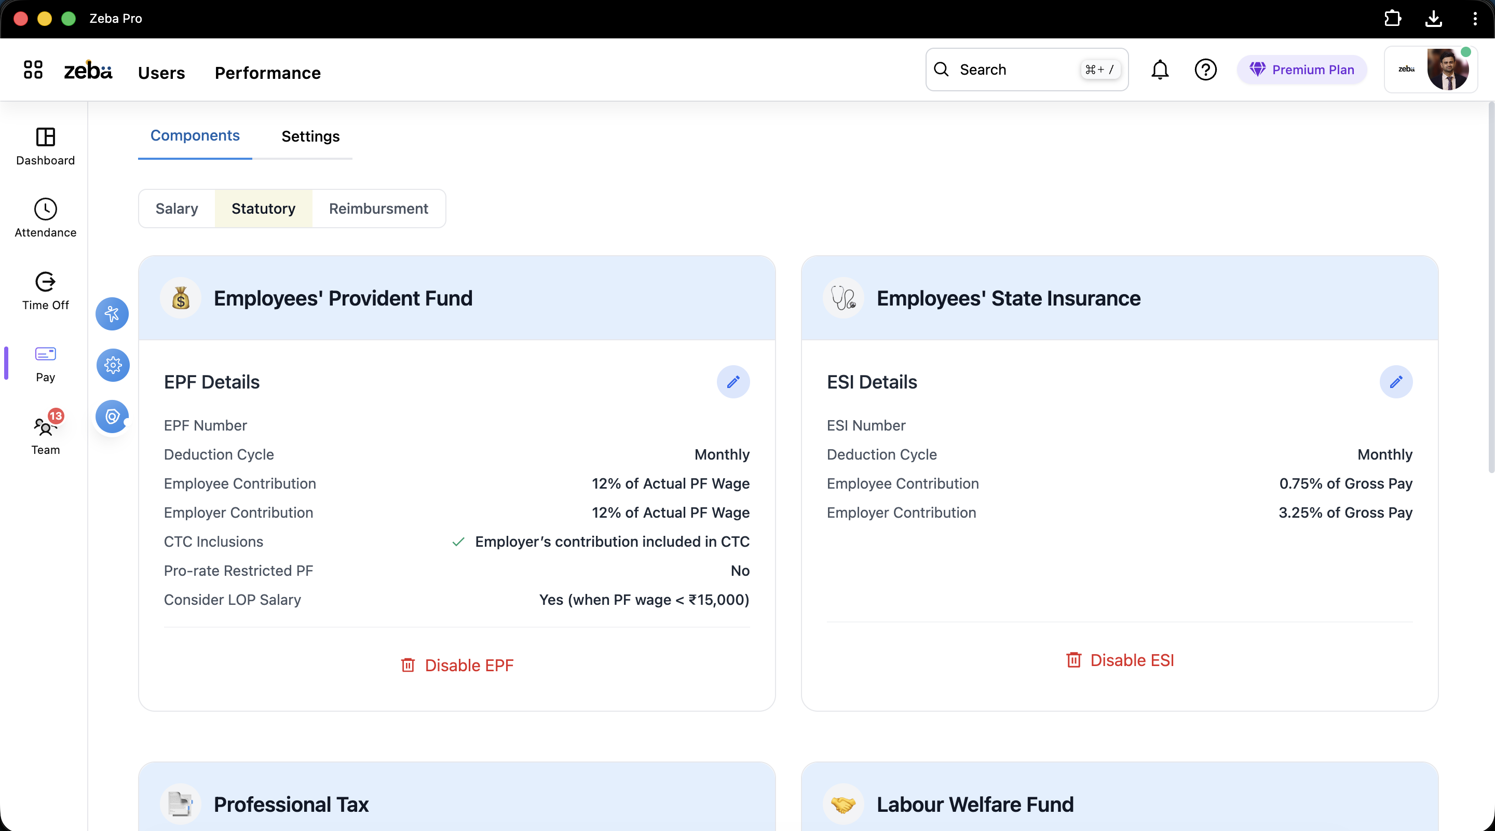Open the Premium Plan button

[1302, 70]
